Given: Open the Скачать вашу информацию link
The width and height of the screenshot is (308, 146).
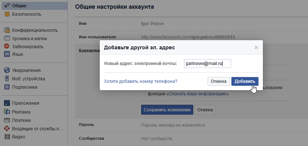Looking at the screenshot, I should 198,94.
